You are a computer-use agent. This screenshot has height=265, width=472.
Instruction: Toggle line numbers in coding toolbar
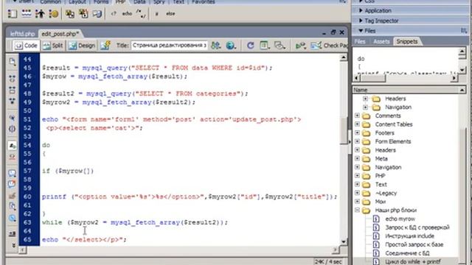pos(13,146)
